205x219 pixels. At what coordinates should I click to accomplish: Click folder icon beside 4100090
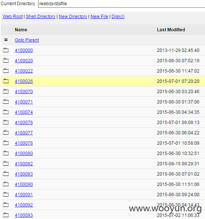(x=6, y=184)
